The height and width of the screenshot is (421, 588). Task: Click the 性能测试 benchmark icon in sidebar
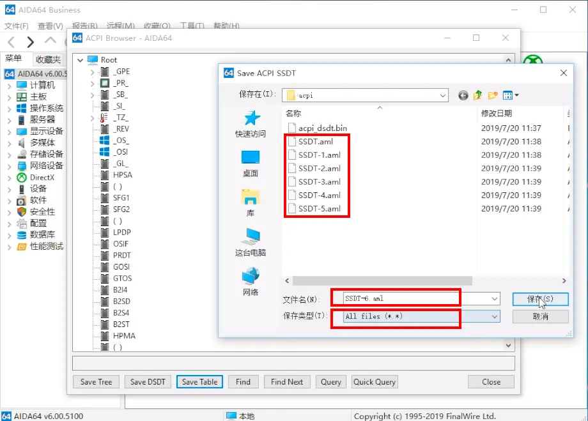pos(22,247)
